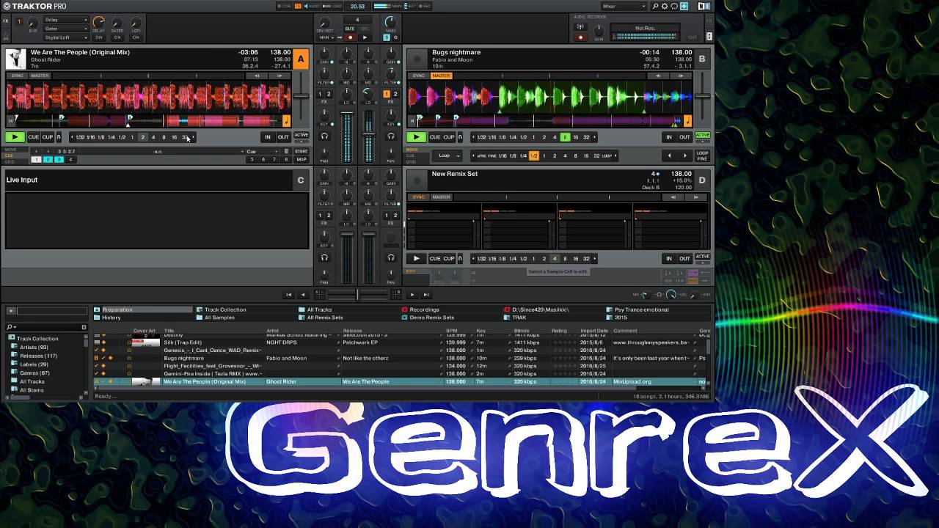Click the Deck B keylock note icon
Viewport: 939px width, 528px height.
point(687,122)
